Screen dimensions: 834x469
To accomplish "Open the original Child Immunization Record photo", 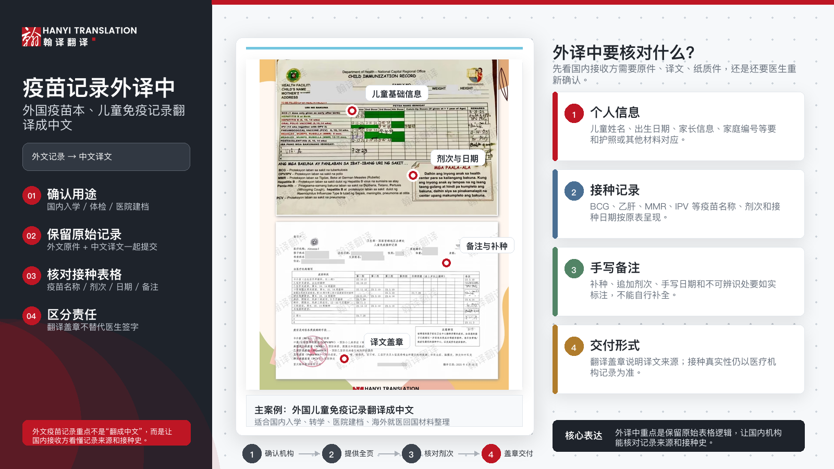I will 387,137.
